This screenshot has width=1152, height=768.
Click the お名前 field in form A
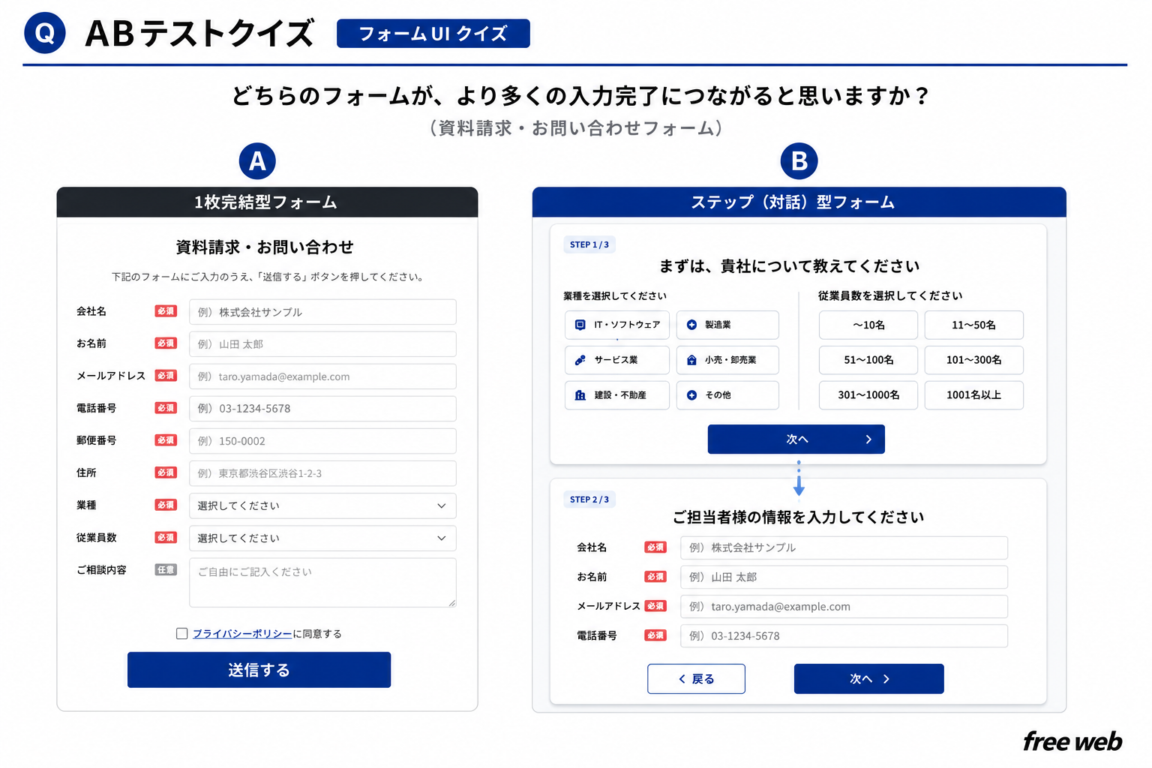[x=322, y=344]
